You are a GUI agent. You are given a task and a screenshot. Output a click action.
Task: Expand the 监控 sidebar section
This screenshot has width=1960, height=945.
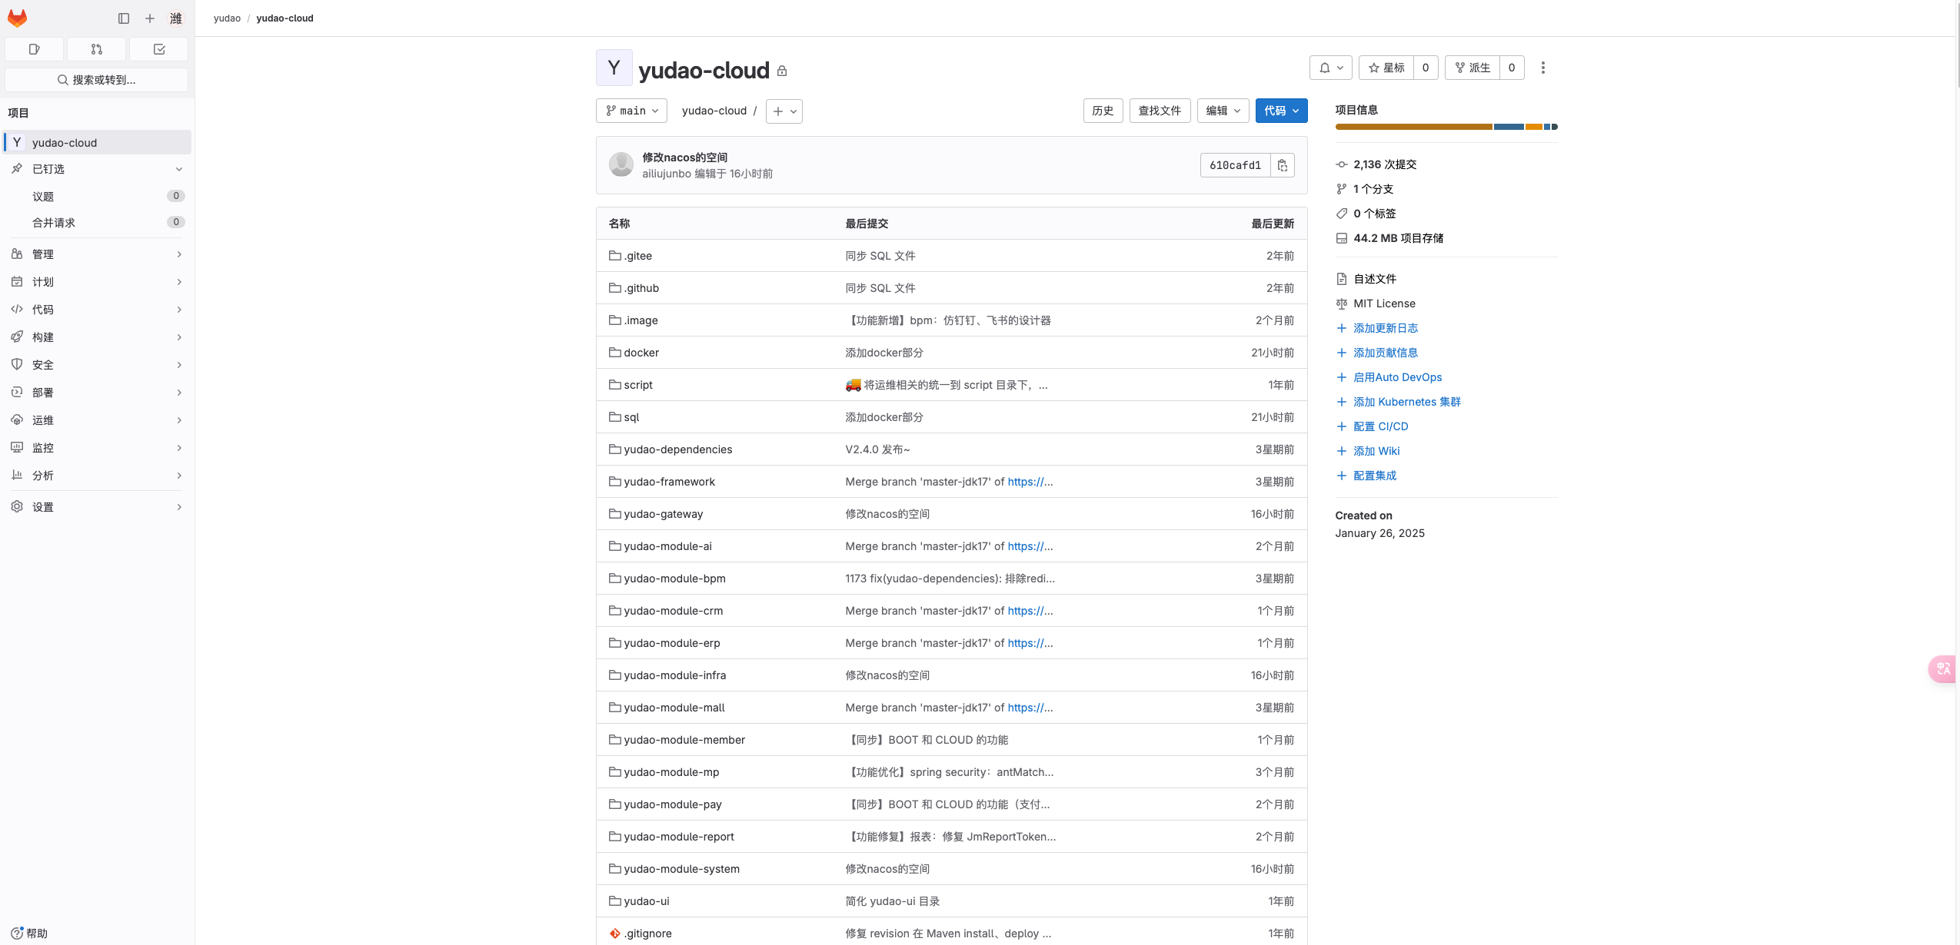click(97, 448)
